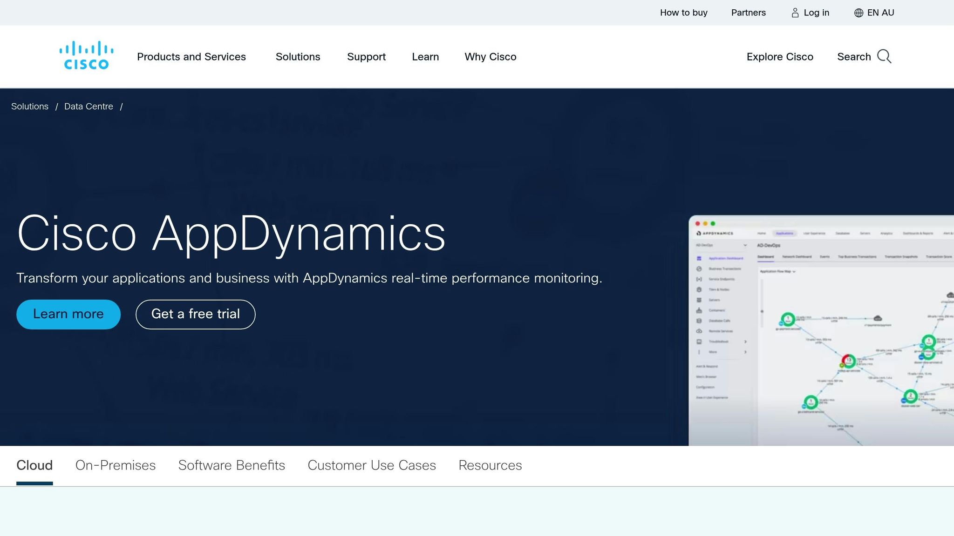Click the Cisco logo
The width and height of the screenshot is (954, 536).
click(x=86, y=55)
